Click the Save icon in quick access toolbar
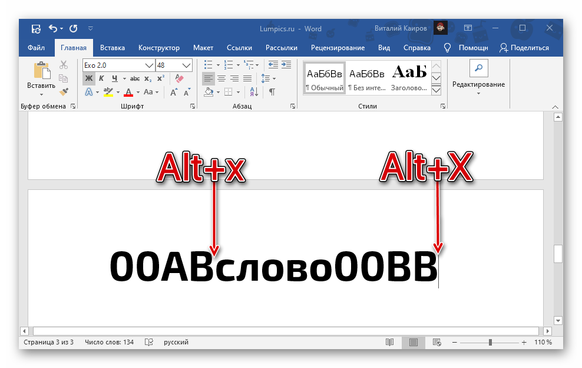The image size is (582, 368). tap(36, 28)
